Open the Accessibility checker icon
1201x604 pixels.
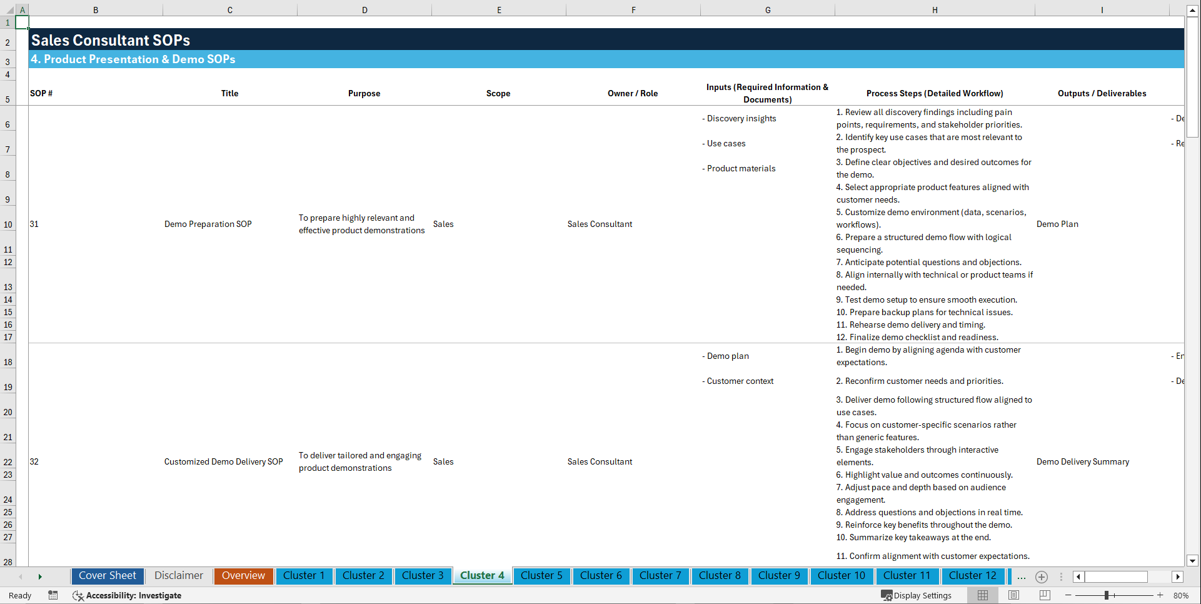78,595
